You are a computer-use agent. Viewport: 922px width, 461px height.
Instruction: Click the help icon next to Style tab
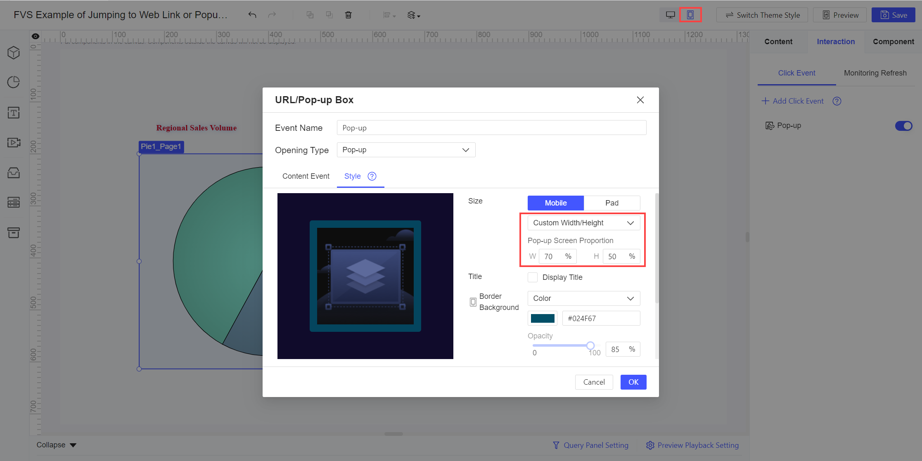click(372, 176)
